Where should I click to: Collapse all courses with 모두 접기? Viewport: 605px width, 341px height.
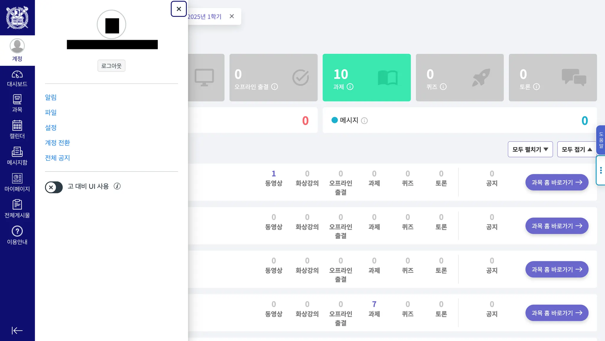coord(577,149)
